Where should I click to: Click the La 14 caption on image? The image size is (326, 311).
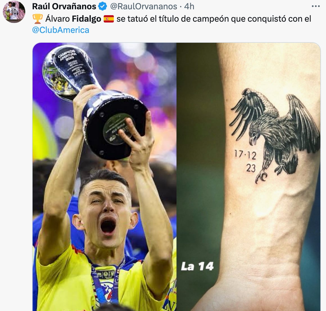point(197,266)
